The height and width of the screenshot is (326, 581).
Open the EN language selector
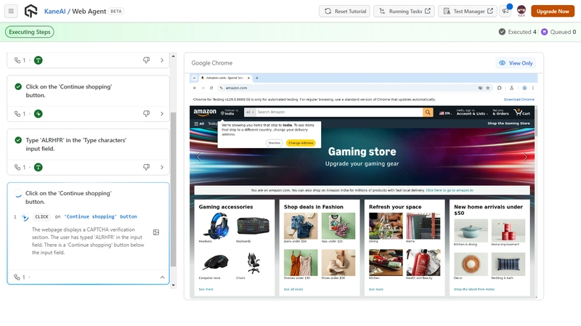(445, 113)
